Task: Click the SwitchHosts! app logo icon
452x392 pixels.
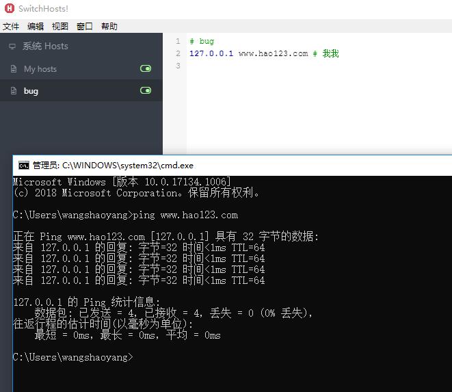Action: pyautogui.click(x=9, y=8)
